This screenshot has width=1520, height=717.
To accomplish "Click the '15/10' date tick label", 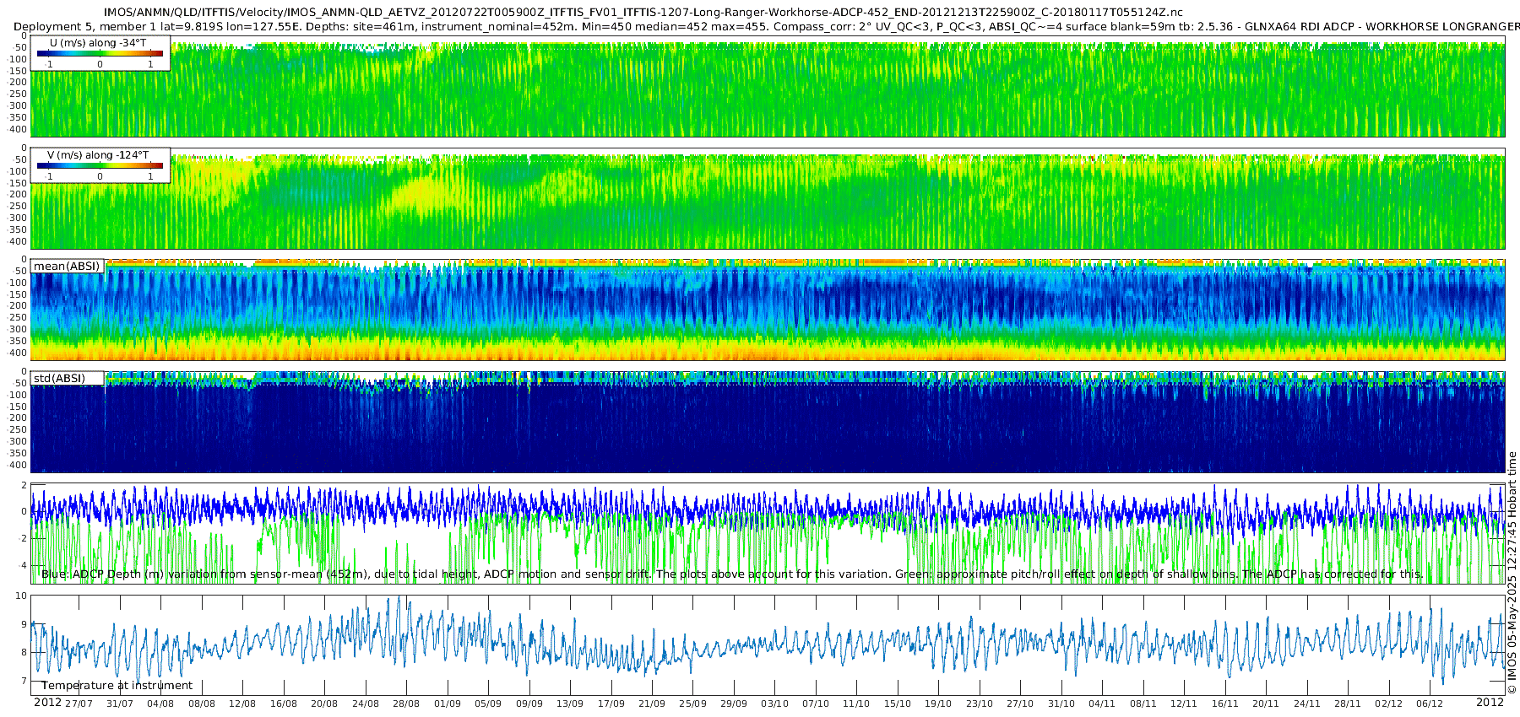I will [898, 704].
